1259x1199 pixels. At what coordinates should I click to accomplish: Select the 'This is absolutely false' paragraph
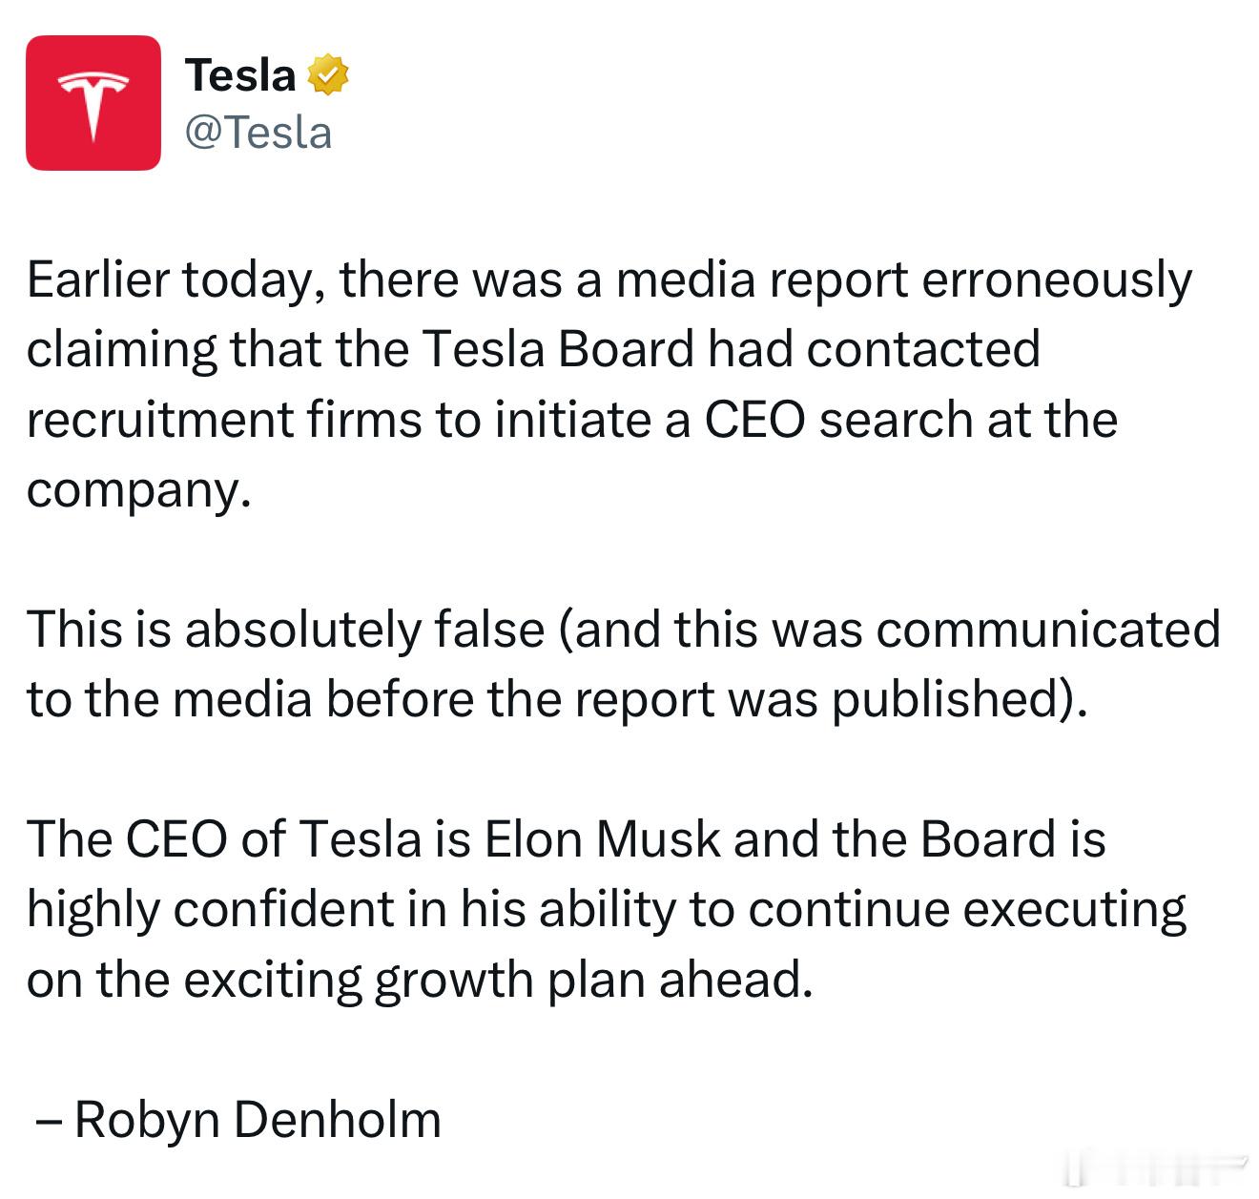click(x=624, y=665)
